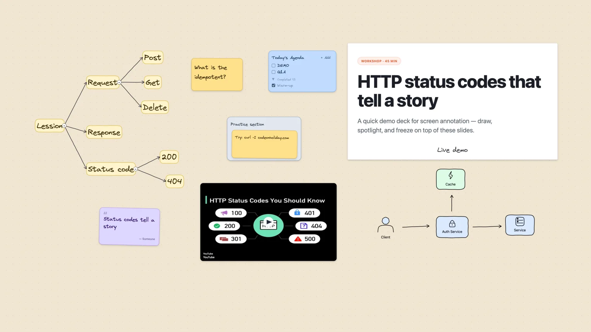Viewport: 591px width, 332px height.
Task: Select the Response mind map node
Action: point(104,132)
